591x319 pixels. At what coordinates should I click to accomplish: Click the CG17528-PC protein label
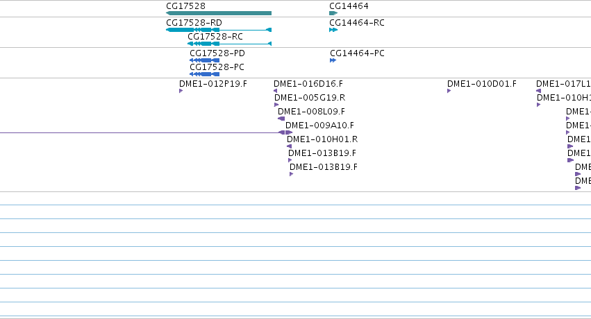(x=217, y=67)
